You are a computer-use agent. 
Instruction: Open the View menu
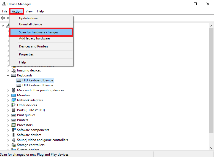point(29,11)
